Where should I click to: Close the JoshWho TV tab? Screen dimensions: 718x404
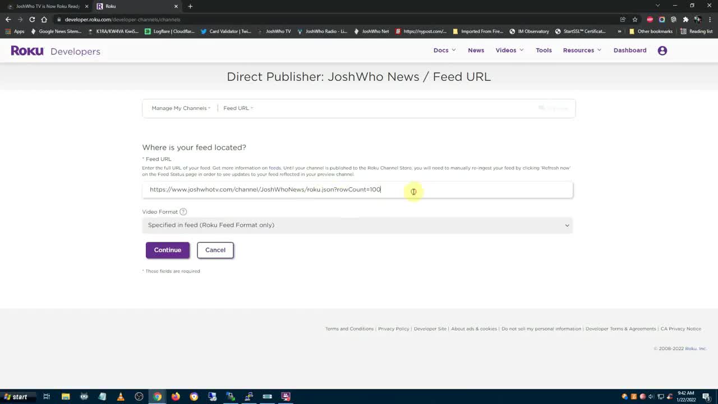click(x=86, y=6)
